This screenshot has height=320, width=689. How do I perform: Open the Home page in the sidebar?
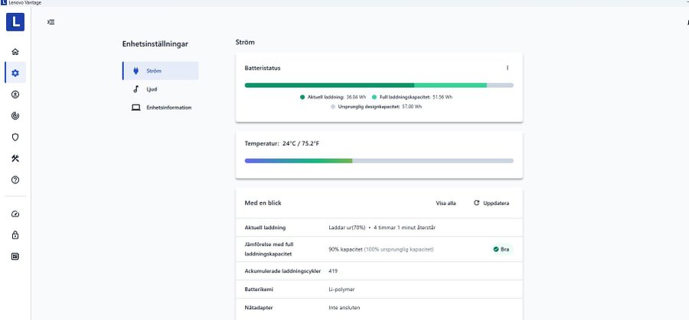coord(15,52)
